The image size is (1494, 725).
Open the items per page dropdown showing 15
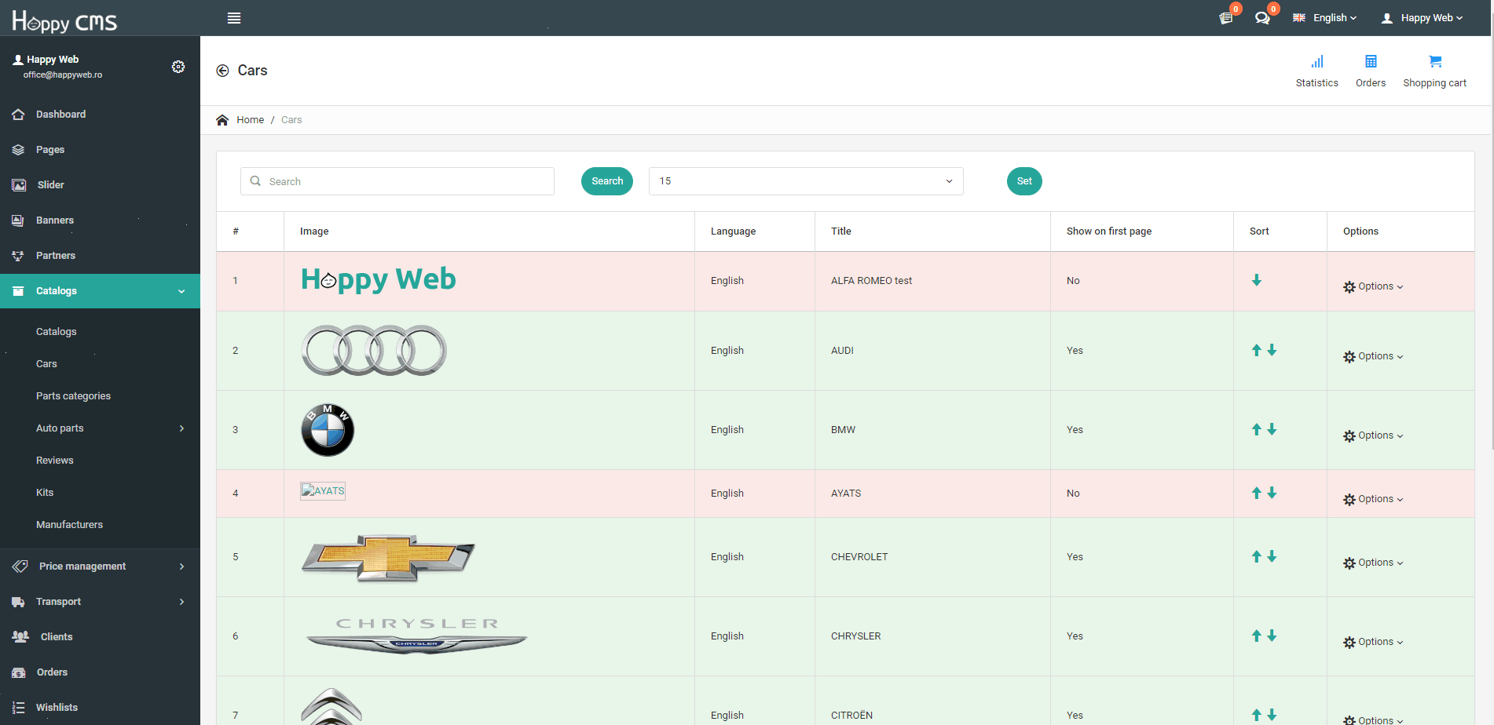click(x=806, y=181)
